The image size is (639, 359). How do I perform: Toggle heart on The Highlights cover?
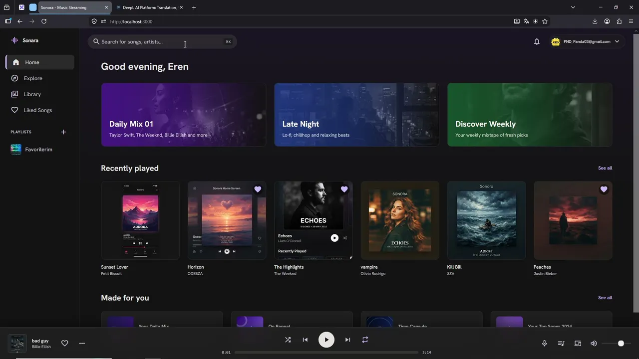point(344,189)
